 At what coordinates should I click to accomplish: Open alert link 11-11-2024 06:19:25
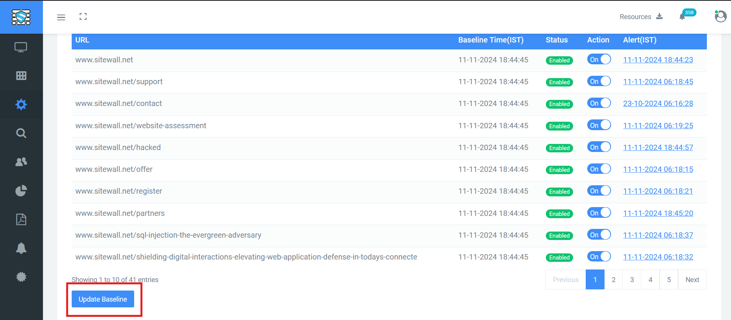click(658, 126)
